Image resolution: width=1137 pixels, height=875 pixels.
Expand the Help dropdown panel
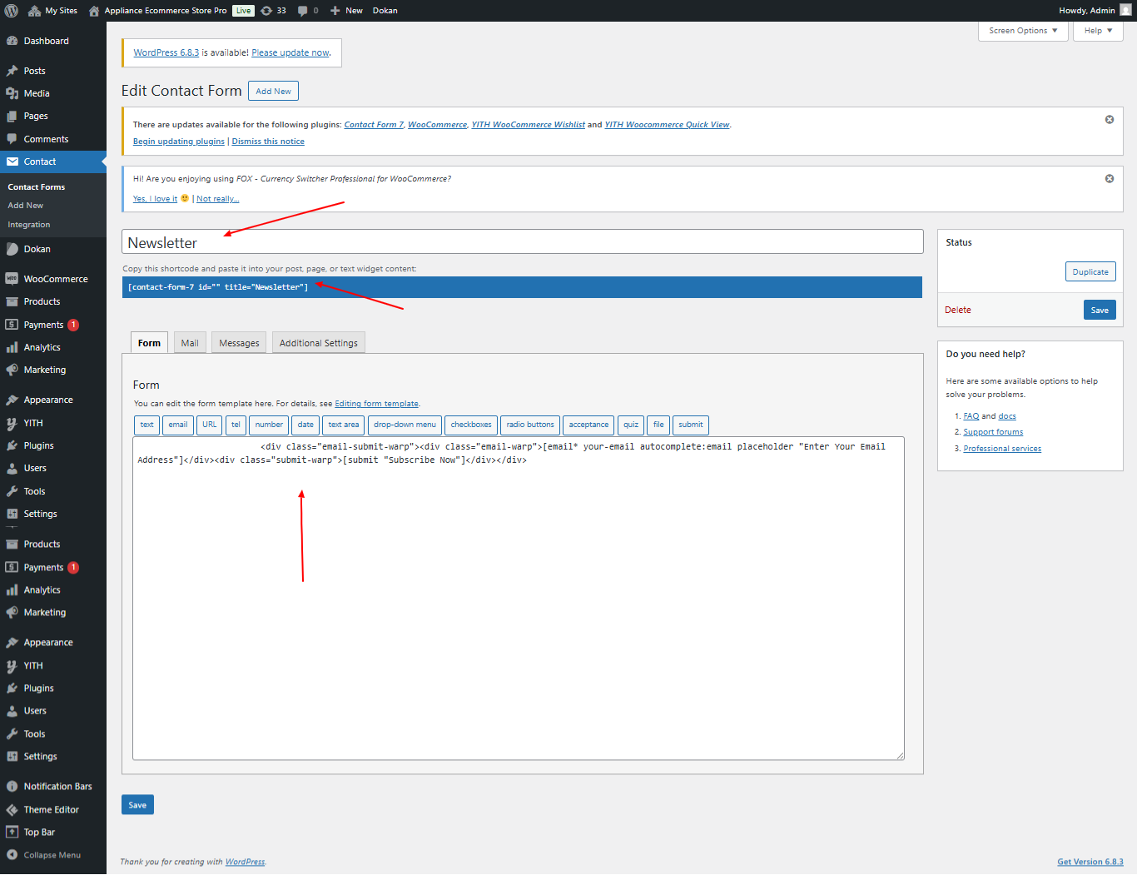tap(1098, 31)
